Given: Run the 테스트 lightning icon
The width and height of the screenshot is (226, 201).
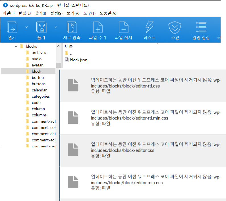Looking at the screenshot, I should [149, 27].
